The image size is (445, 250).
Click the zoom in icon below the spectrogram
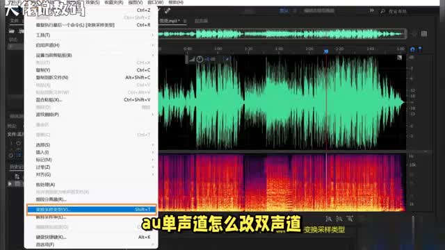329,219
